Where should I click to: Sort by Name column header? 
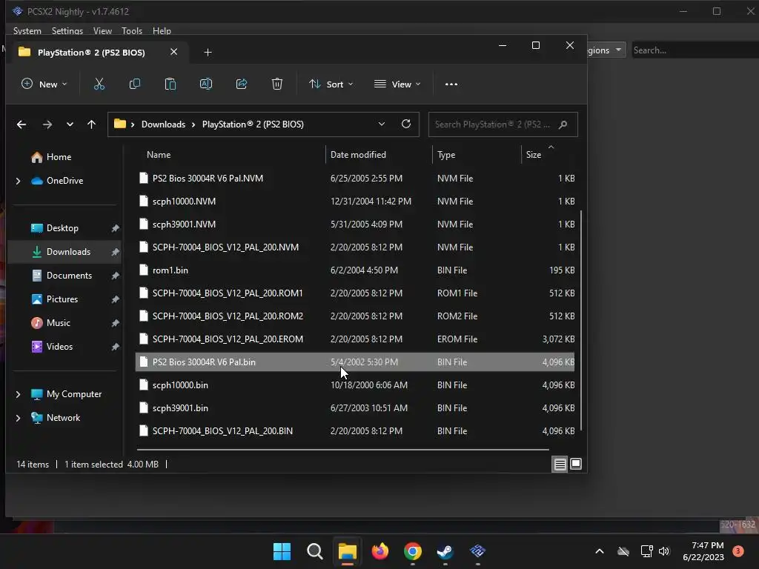pyautogui.click(x=159, y=155)
